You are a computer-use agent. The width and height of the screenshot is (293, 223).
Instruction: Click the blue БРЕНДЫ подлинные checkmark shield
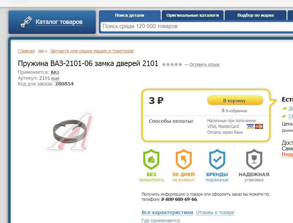(x=217, y=159)
